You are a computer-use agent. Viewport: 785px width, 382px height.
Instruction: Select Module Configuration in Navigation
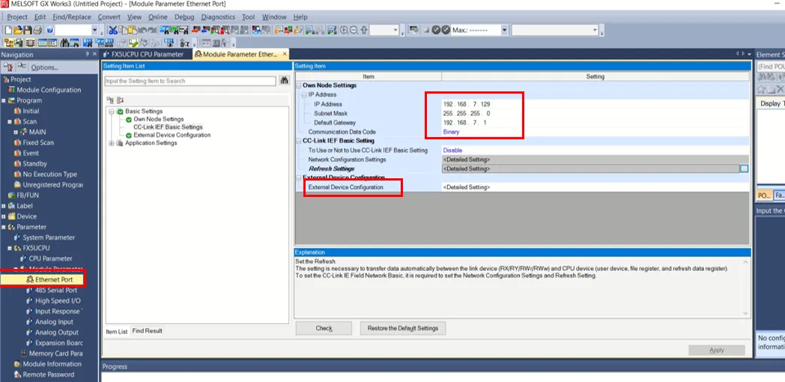point(49,90)
